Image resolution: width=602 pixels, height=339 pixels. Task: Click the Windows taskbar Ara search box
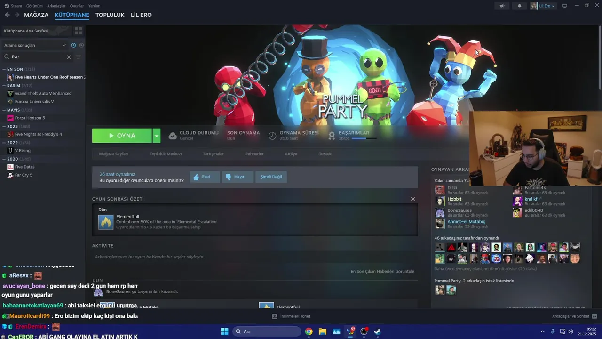click(267, 331)
